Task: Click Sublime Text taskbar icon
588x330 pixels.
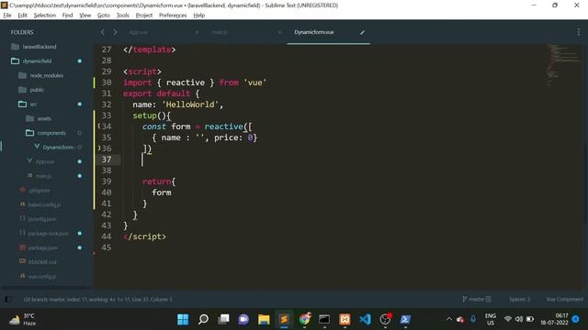Action: coord(284,319)
